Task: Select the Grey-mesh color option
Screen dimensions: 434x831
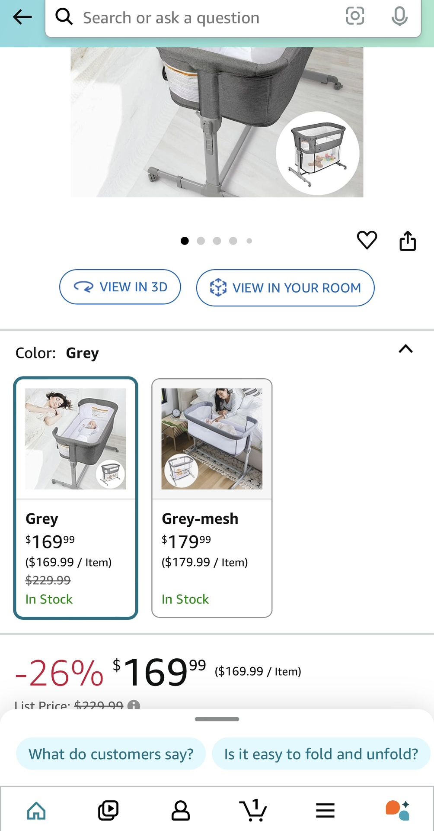Action: (x=212, y=498)
